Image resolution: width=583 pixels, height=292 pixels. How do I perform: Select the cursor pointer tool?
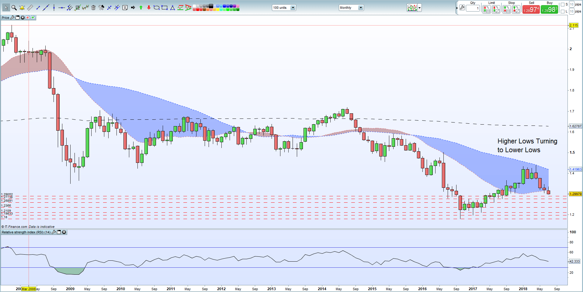tap(6, 8)
